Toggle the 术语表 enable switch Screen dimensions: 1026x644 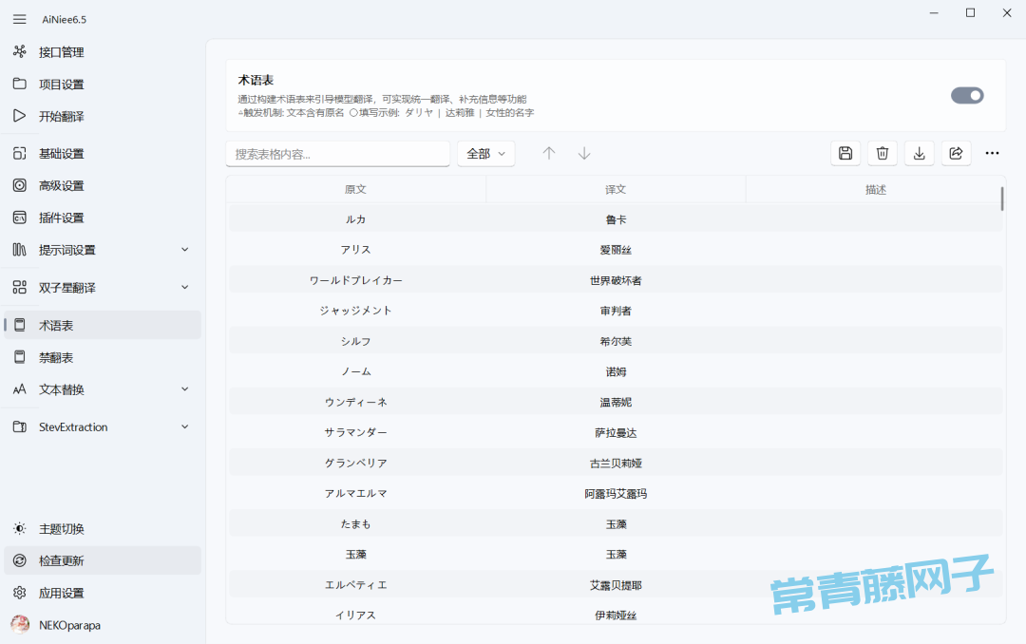pyautogui.click(x=967, y=95)
